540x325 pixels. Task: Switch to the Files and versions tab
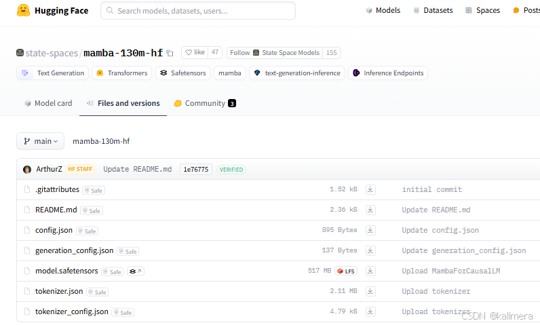click(123, 103)
